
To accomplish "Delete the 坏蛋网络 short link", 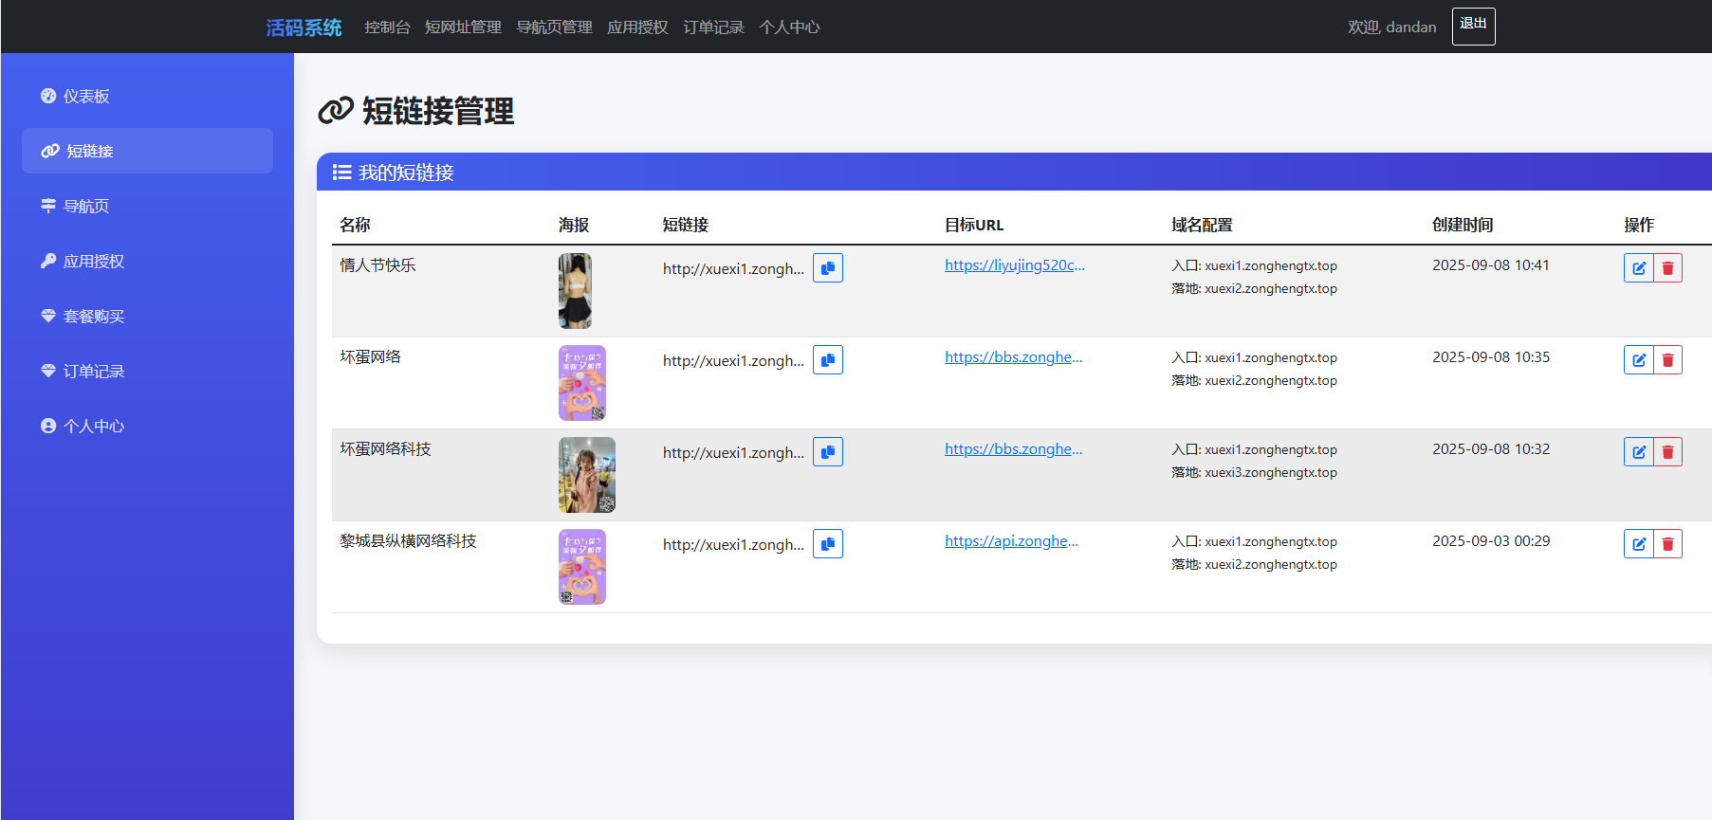I will click(1667, 360).
